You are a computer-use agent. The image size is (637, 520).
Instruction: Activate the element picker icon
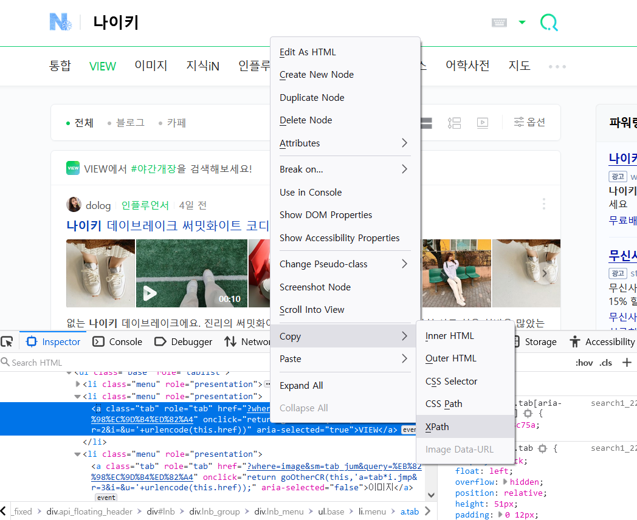point(7,342)
